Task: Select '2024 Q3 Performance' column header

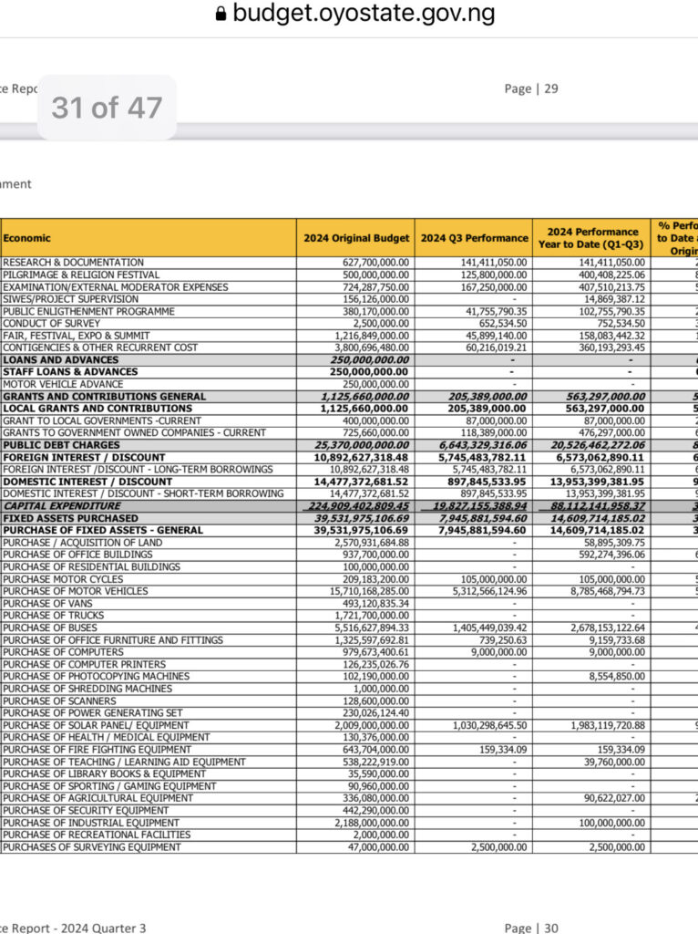Action: coord(474,238)
